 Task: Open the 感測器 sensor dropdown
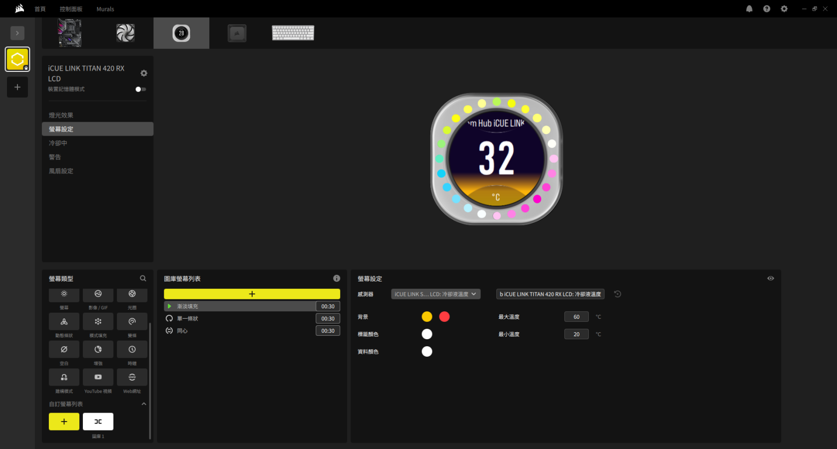[435, 294]
